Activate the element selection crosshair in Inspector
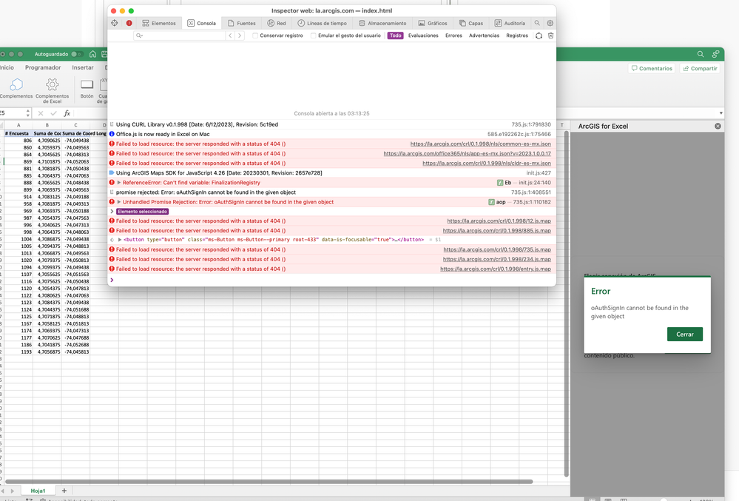The height and width of the screenshot is (501, 739). point(115,23)
